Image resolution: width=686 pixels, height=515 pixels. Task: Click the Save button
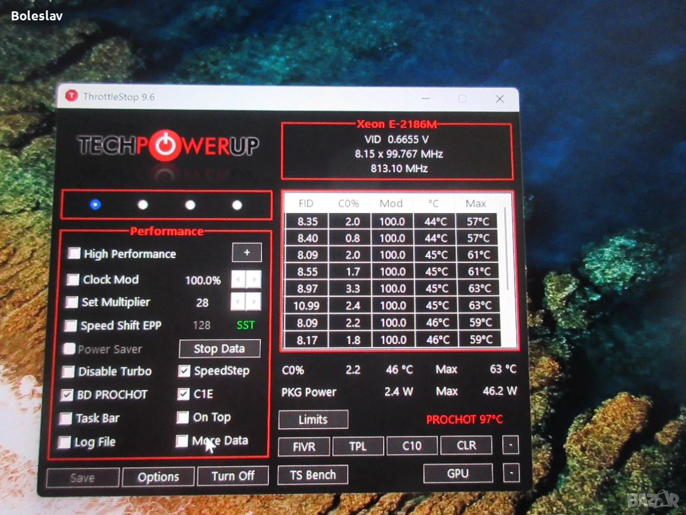click(x=83, y=477)
